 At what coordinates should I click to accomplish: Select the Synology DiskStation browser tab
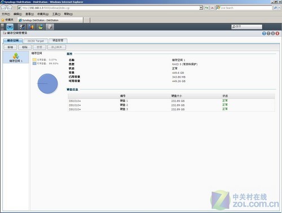(50, 20)
